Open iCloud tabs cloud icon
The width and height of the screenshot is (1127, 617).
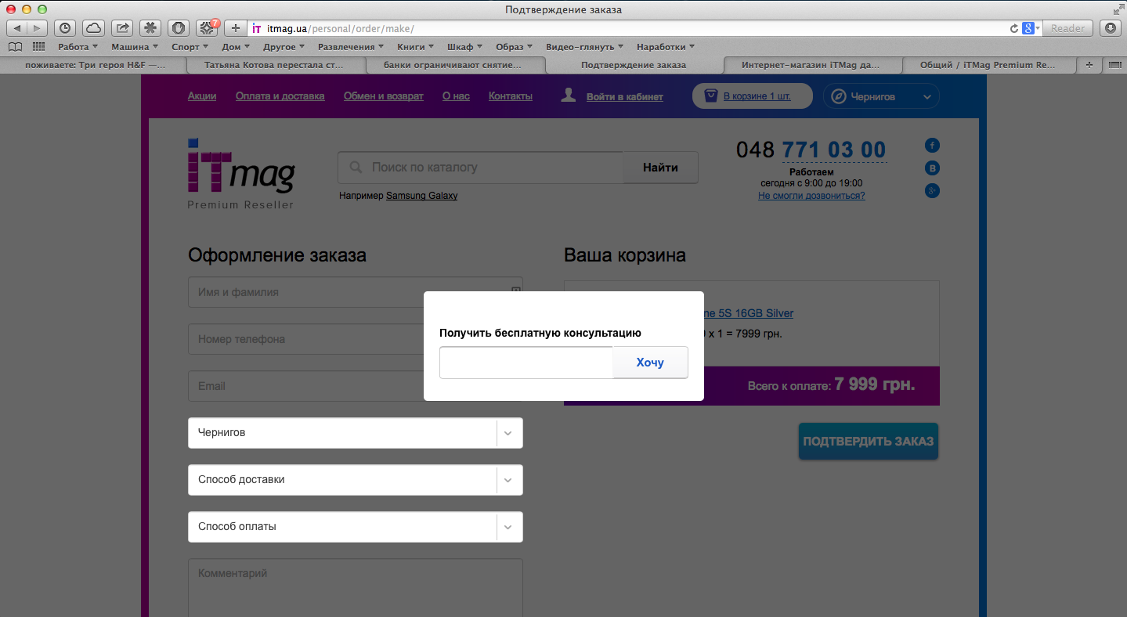(93, 28)
